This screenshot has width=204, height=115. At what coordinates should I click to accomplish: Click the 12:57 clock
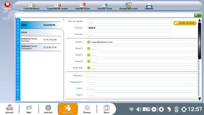coord(195,109)
